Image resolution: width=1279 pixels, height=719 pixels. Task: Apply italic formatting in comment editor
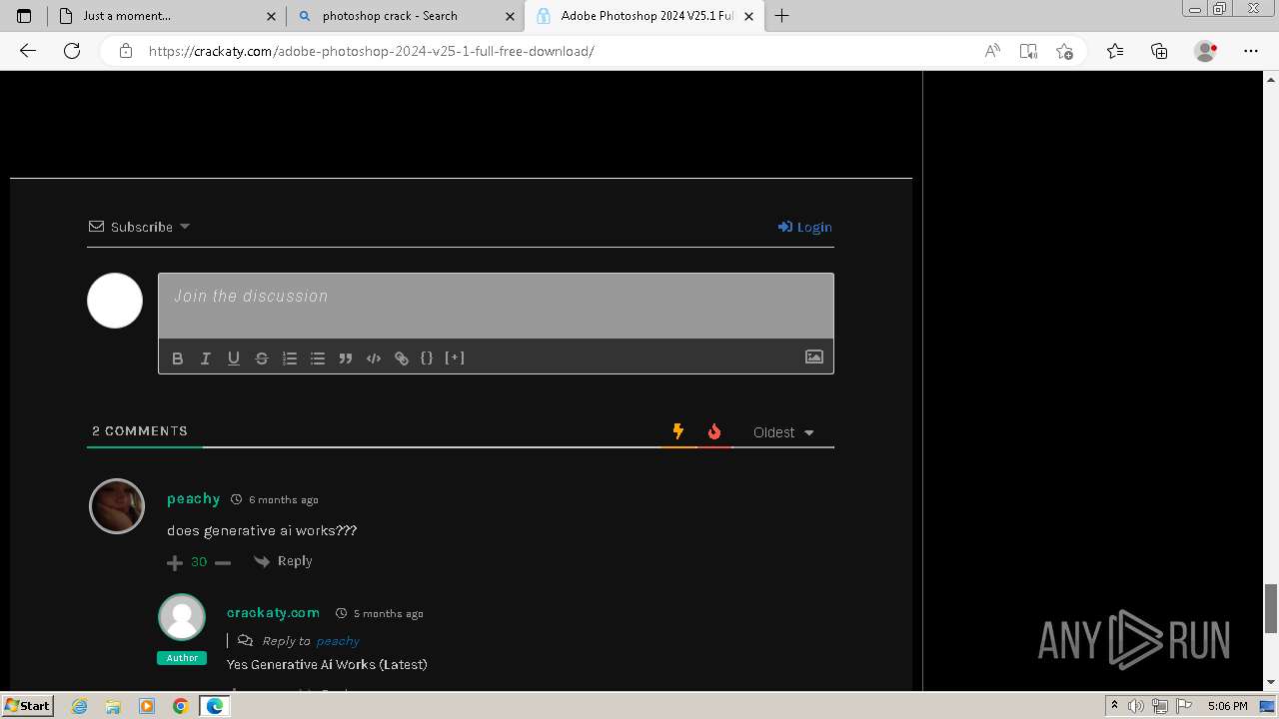click(206, 359)
